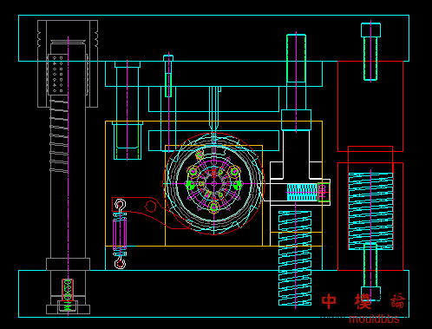
Task: Select the ball bushing cage with dots
Action: click(x=58, y=75)
